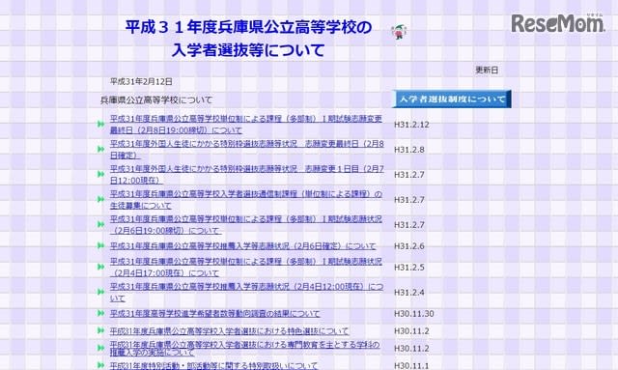This screenshot has width=618, height=370.
Task: Click green arrow bullet beside H31.2.4 entry
Action: [100, 292]
